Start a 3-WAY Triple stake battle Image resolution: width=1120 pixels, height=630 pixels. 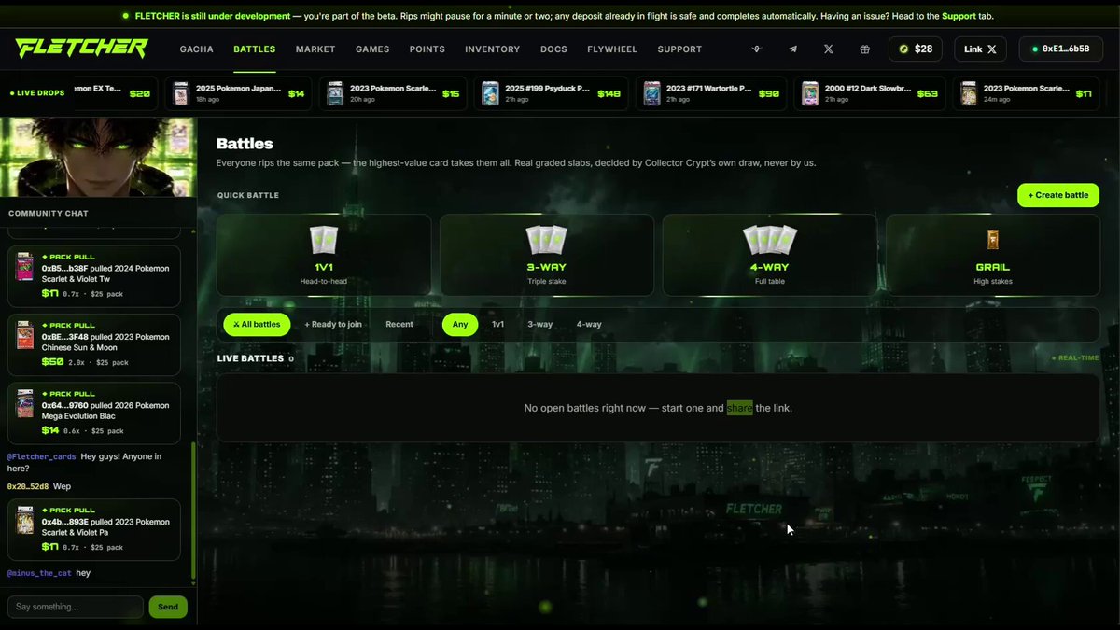click(x=547, y=255)
